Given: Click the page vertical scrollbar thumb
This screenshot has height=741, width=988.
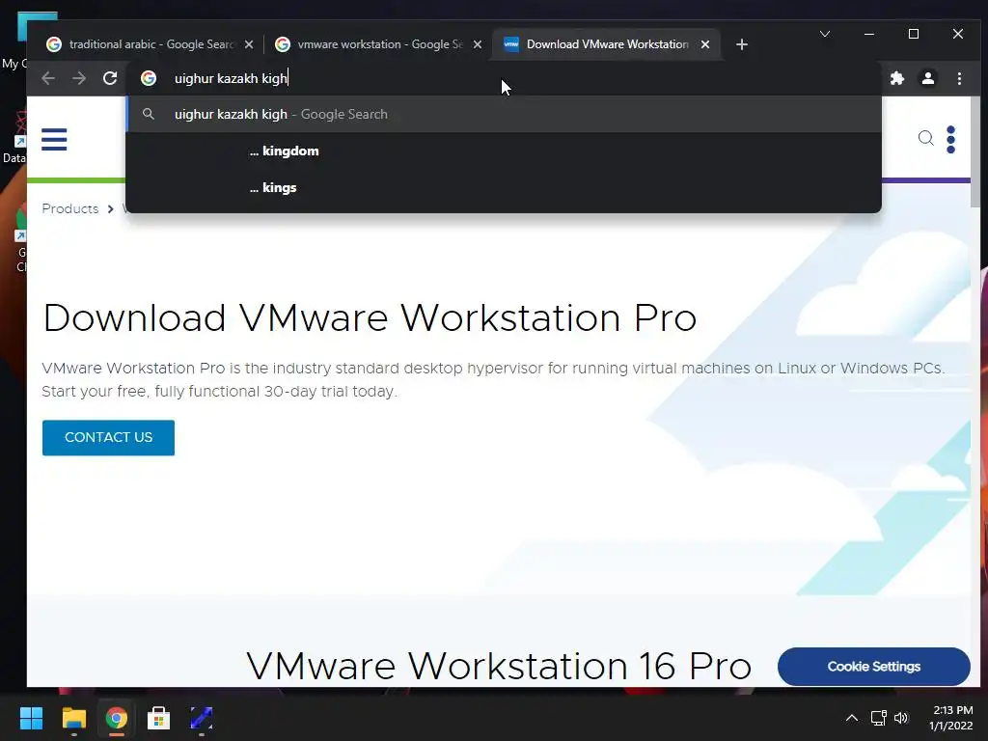Looking at the screenshot, I should 975,151.
